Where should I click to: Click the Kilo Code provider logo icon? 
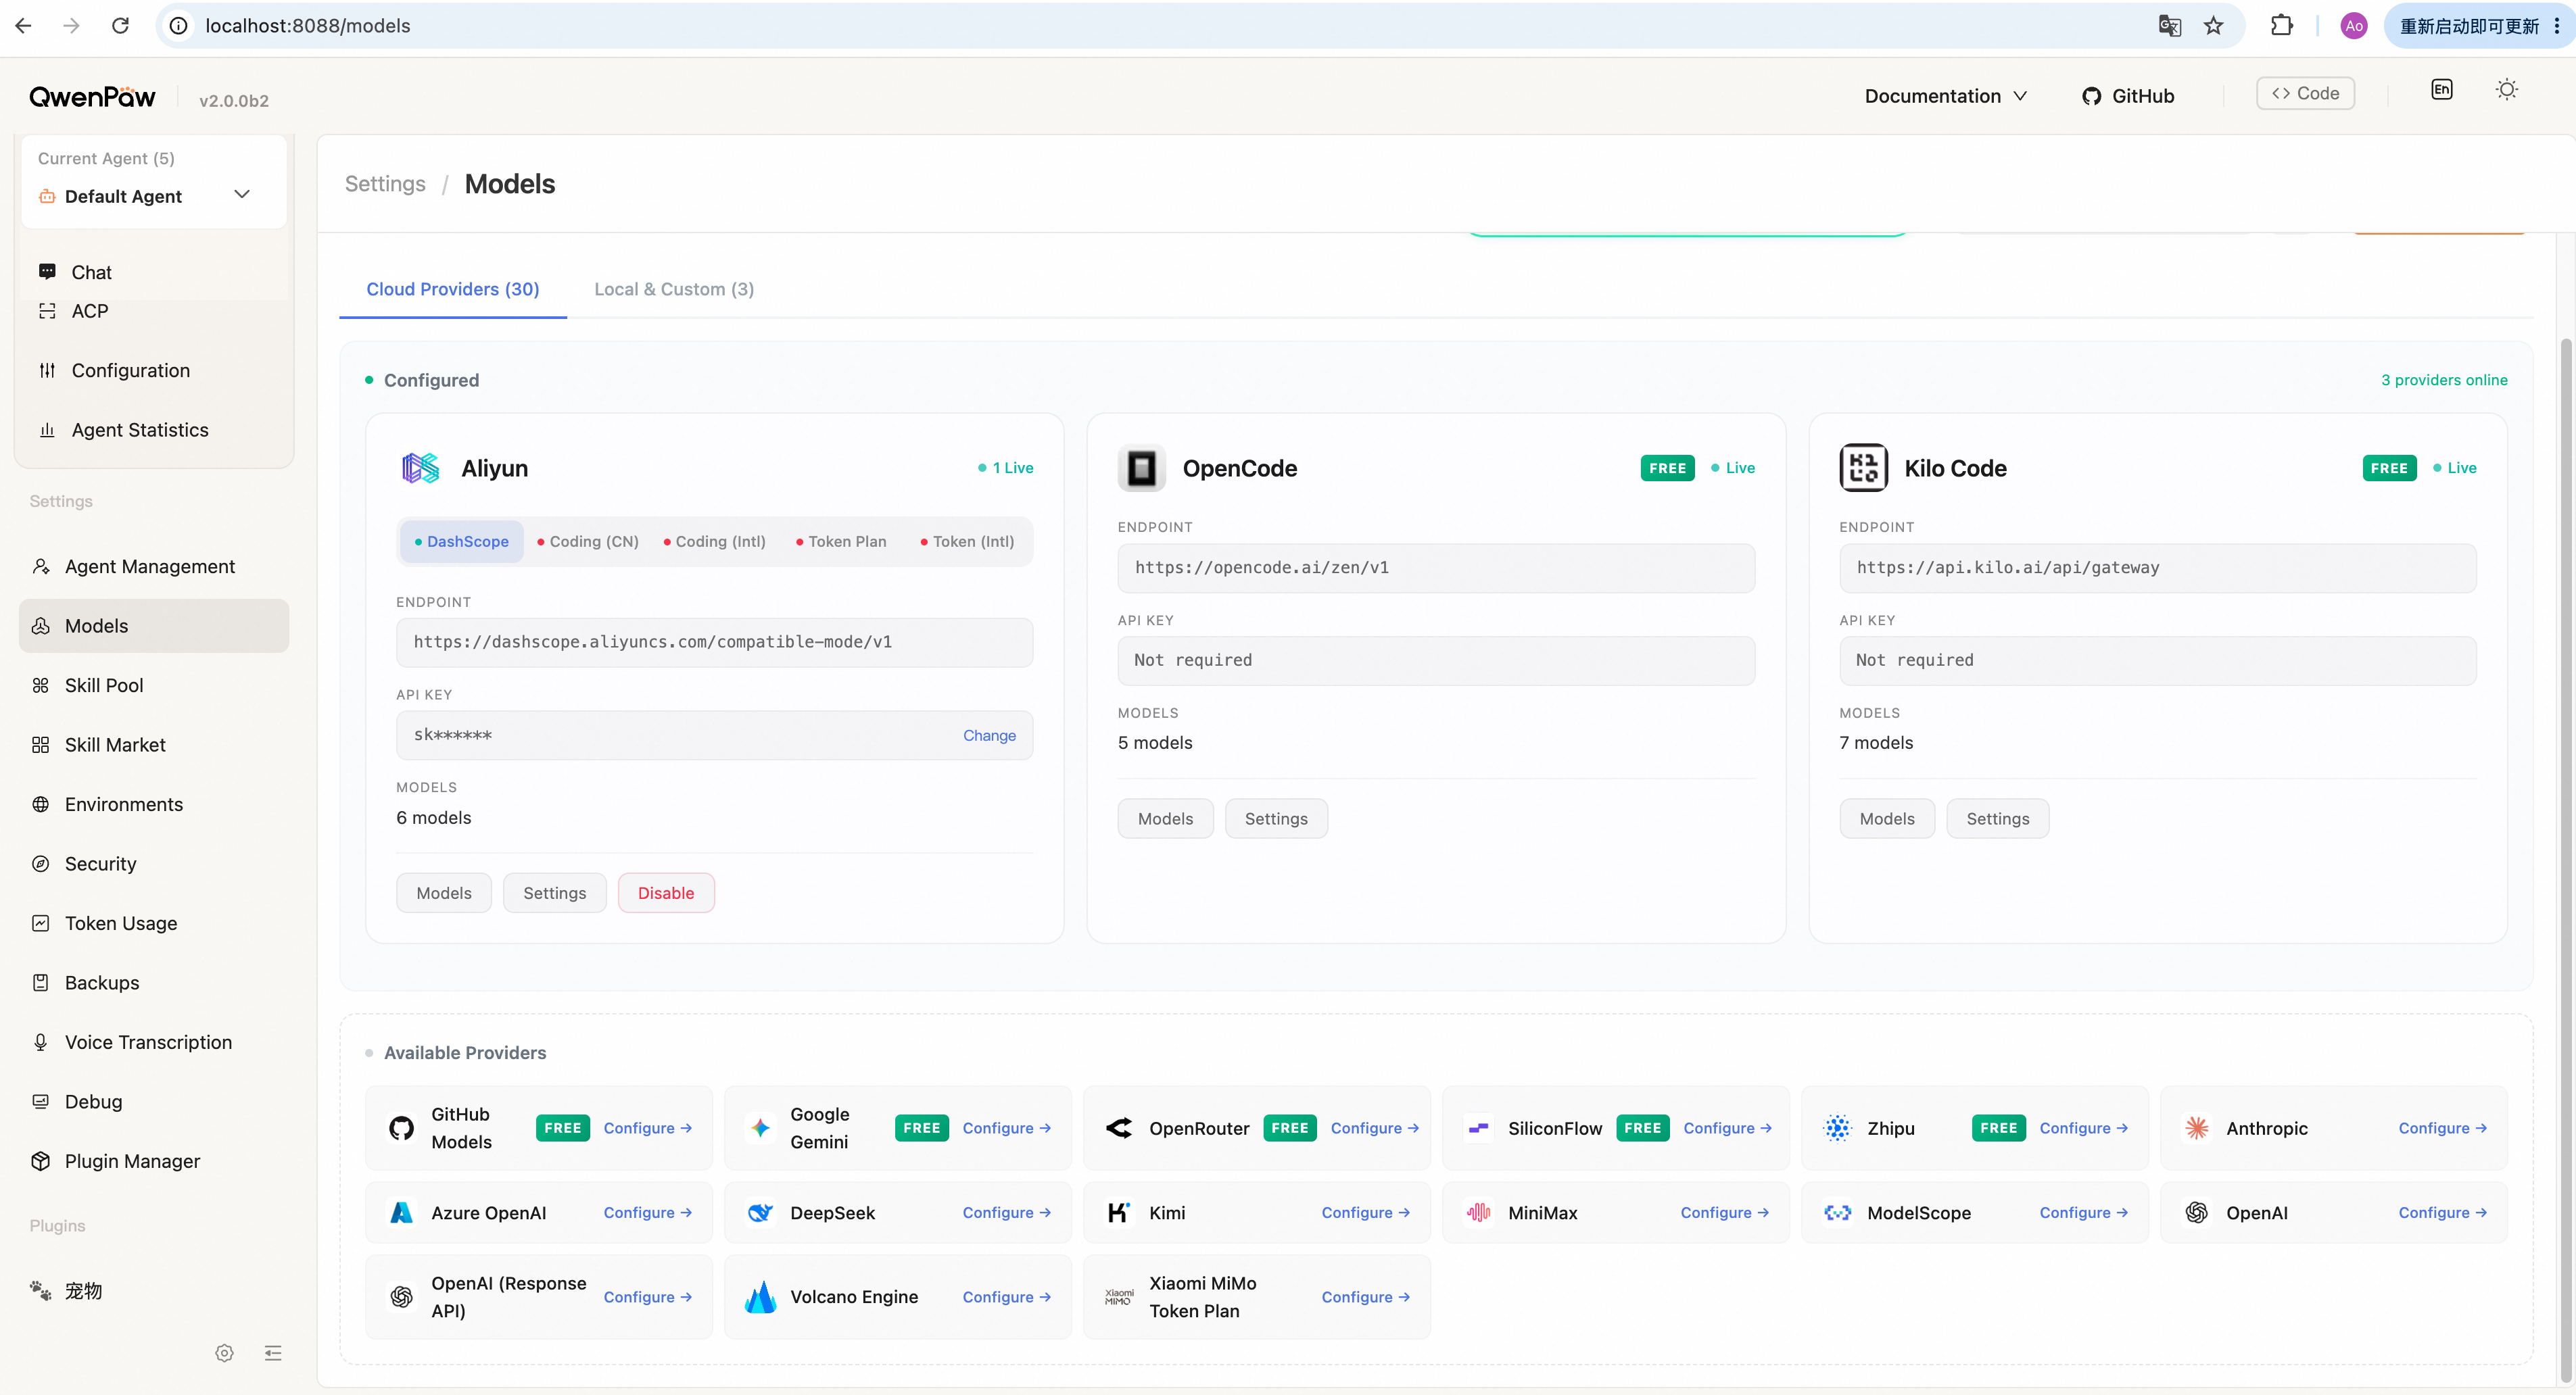pyautogui.click(x=1863, y=468)
